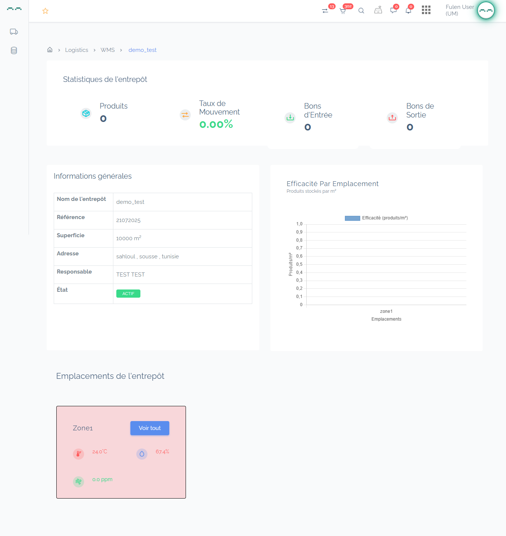This screenshot has height=536, width=506.
Task: Click the user avatar icon
Action: point(486,10)
